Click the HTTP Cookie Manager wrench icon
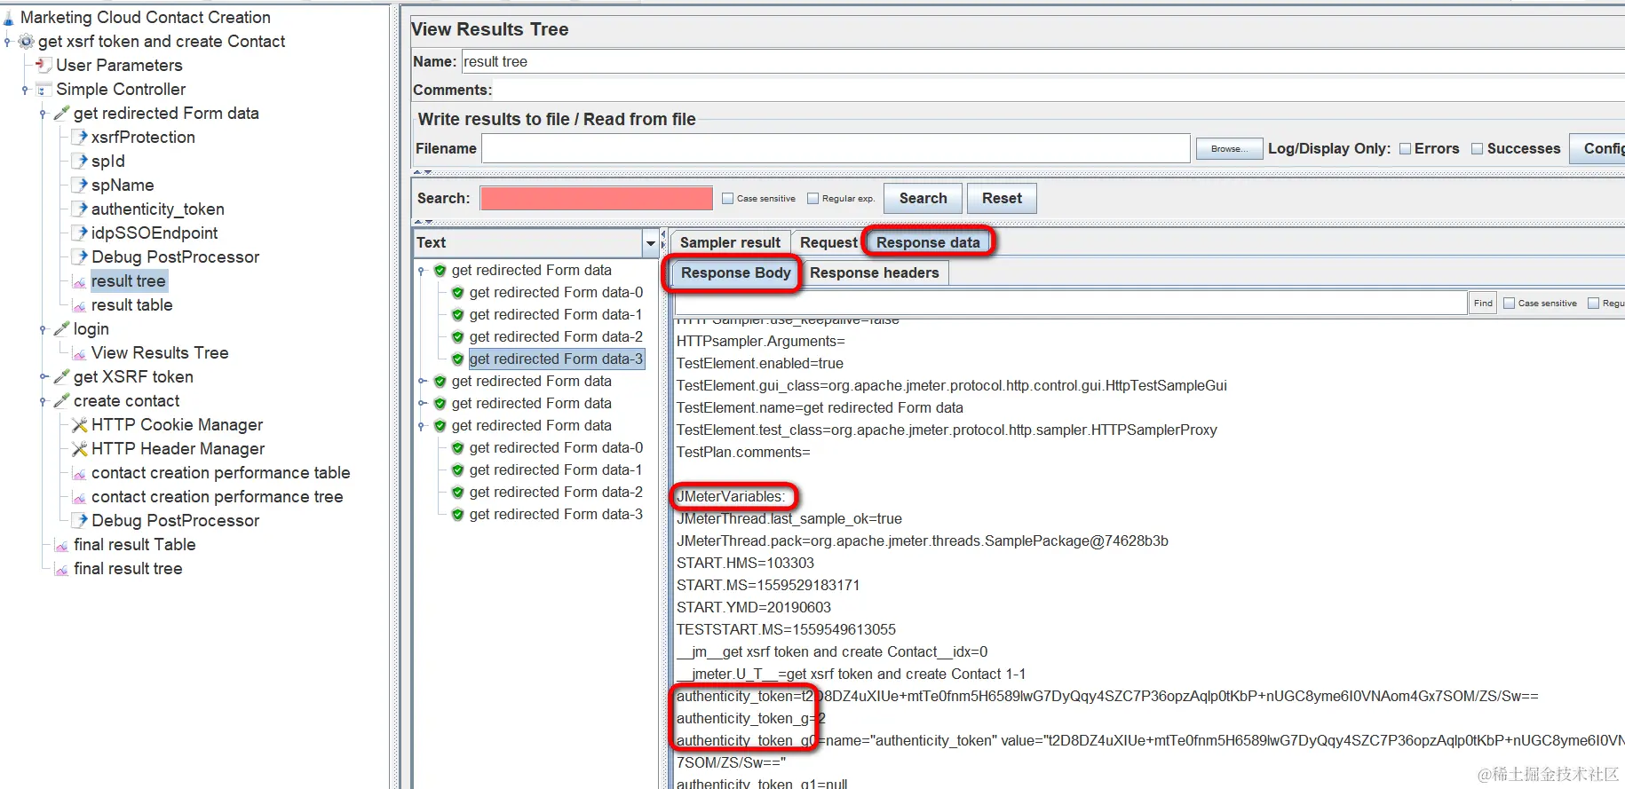 [x=80, y=425]
